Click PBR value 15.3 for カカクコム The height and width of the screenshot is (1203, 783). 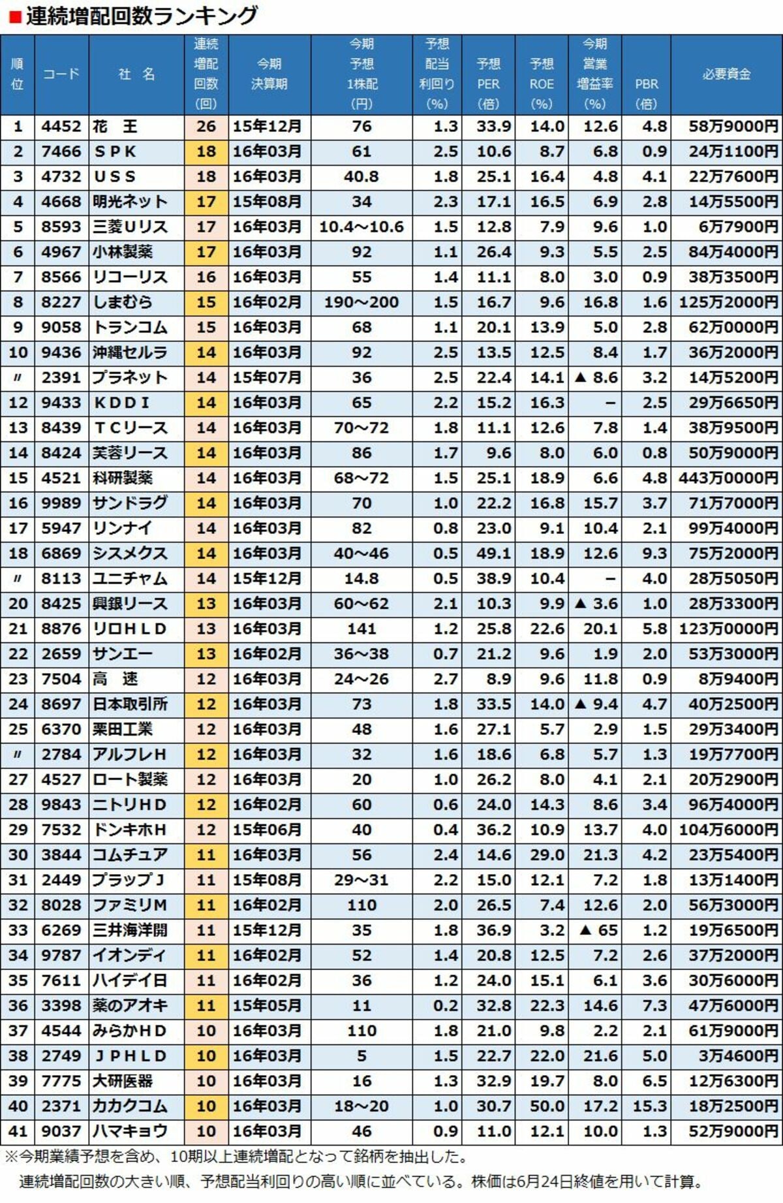[x=650, y=1106]
